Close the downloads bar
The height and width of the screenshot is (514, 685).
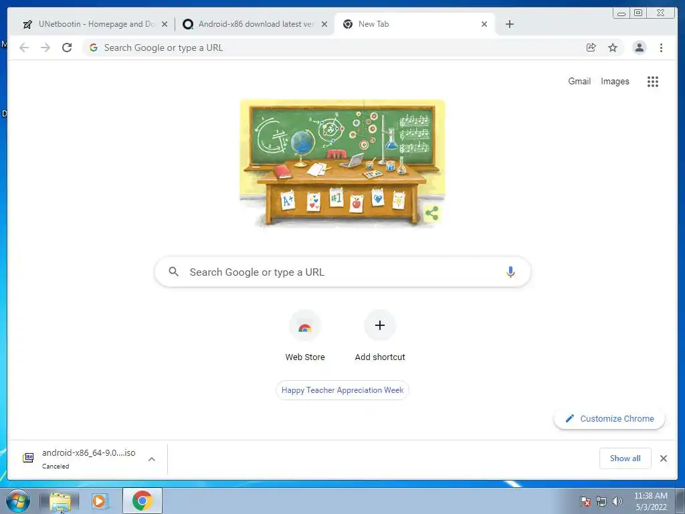coord(663,458)
